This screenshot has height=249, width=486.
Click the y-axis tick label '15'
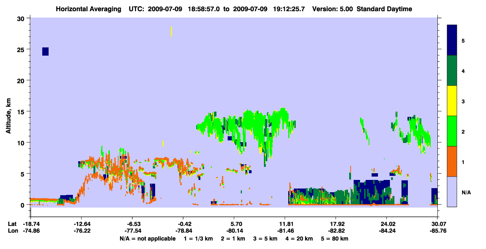coord(22,112)
